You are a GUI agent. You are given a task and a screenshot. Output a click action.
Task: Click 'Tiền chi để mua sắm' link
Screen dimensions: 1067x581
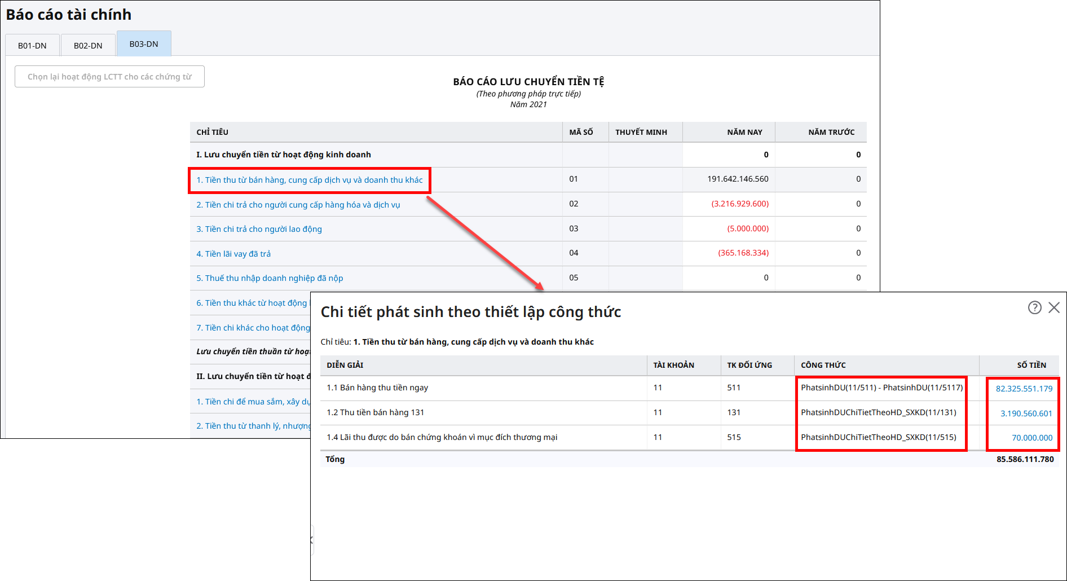click(253, 402)
